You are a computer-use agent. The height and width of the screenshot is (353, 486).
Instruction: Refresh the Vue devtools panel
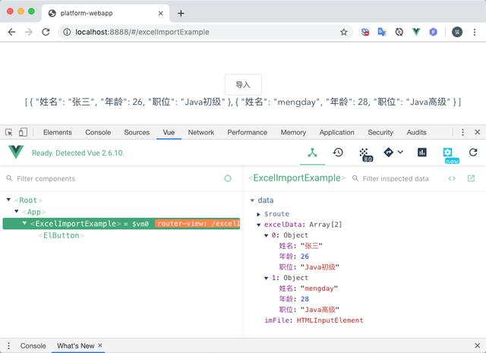(x=473, y=152)
